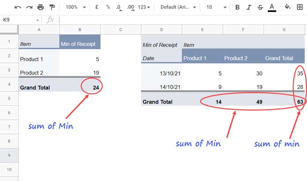The height and width of the screenshot is (181, 307).
Task: Select row 1 header
Action: tap(9, 42)
